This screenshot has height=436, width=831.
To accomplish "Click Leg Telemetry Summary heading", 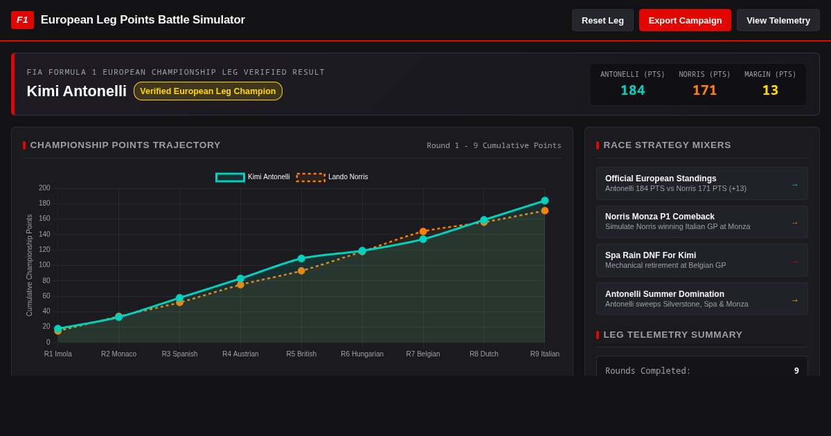I will pyautogui.click(x=672, y=335).
